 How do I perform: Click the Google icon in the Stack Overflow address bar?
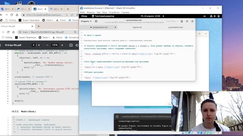point(67,15)
